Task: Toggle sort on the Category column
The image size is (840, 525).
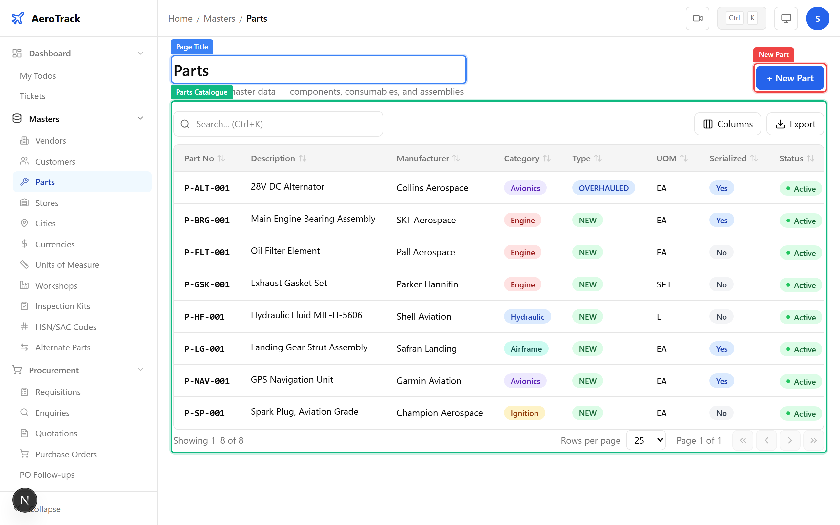Action: coord(546,158)
